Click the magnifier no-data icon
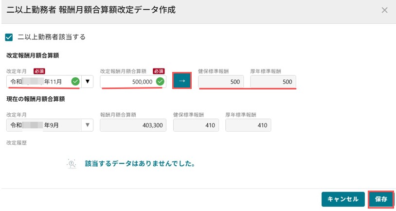 (72, 164)
